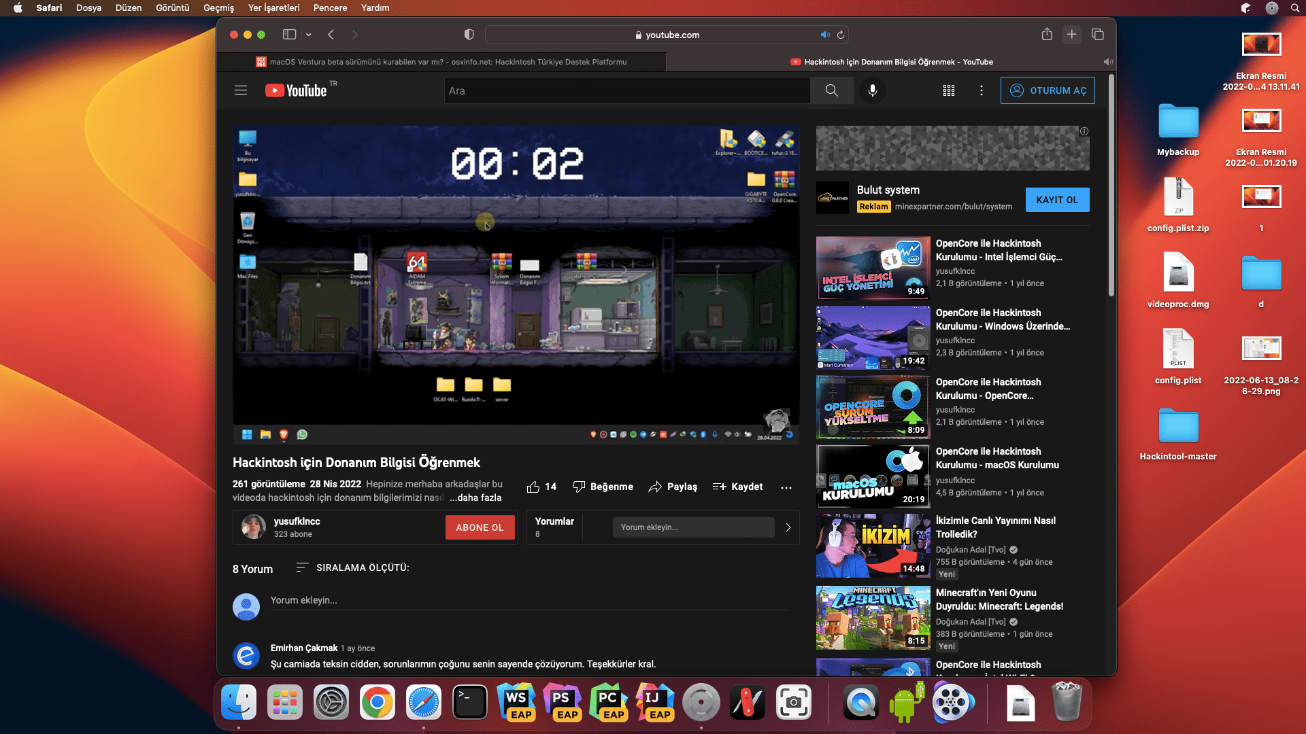1306x734 pixels.
Task: Toggle Safari sidebar visibility
Action: pyautogui.click(x=290, y=35)
